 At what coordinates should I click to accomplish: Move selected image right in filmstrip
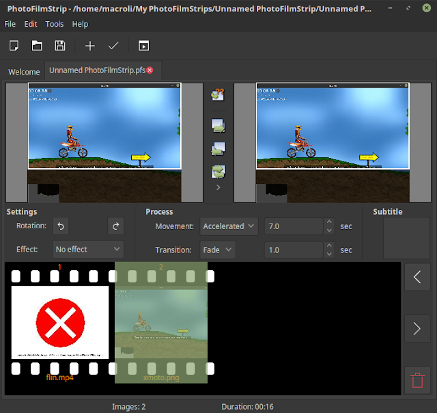tap(417, 328)
